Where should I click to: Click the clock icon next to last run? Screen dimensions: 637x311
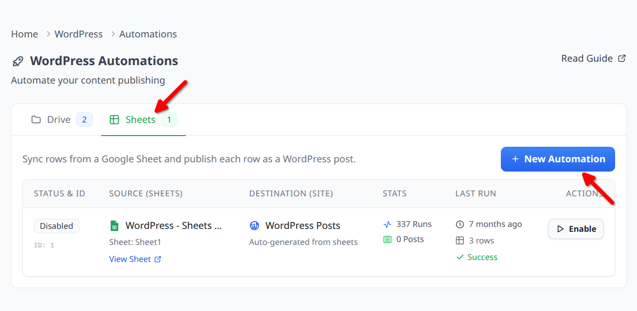click(x=460, y=225)
